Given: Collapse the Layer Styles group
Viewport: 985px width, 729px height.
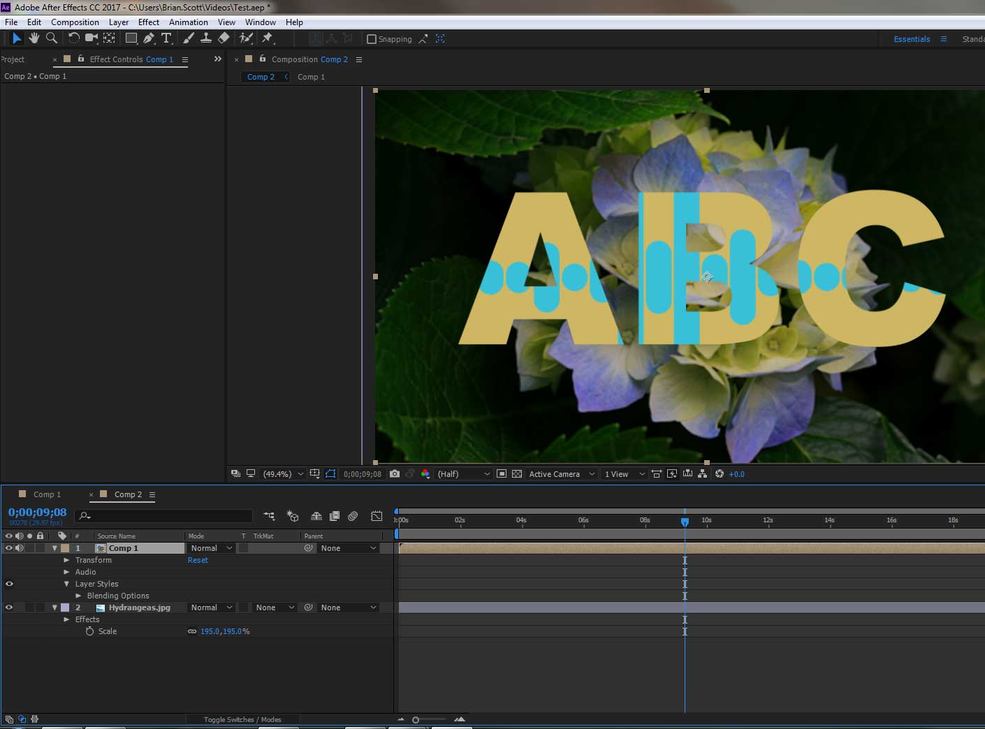Looking at the screenshot, I should [66, 584].
